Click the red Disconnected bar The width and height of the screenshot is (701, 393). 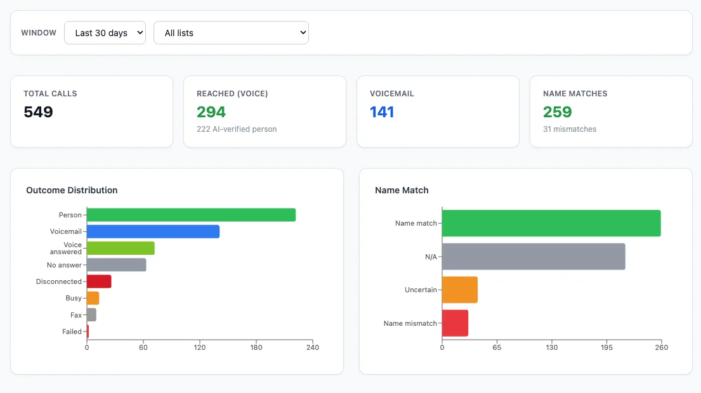[x=99, y=281]
